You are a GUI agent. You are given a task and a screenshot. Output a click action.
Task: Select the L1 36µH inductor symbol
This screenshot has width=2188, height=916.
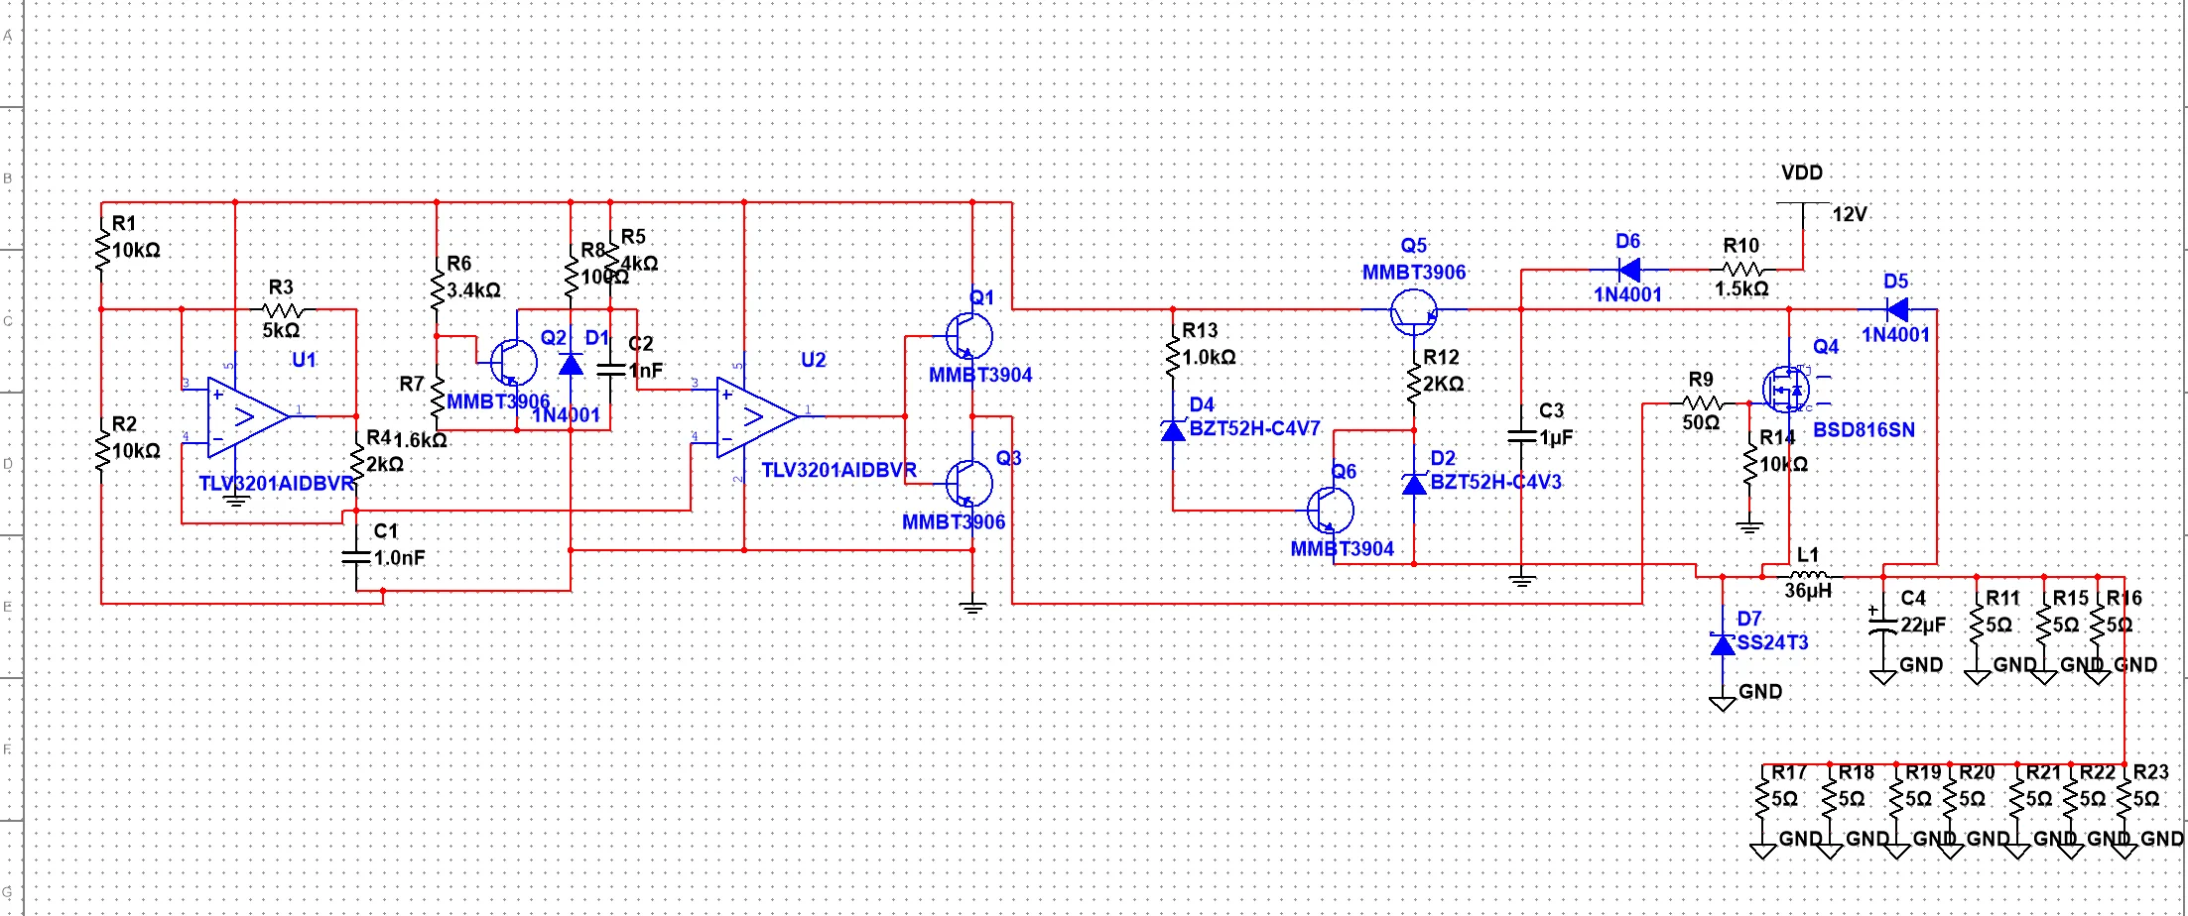[1809, 575]
